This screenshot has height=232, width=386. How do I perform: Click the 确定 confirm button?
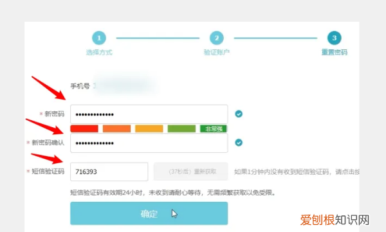point(149,213)
